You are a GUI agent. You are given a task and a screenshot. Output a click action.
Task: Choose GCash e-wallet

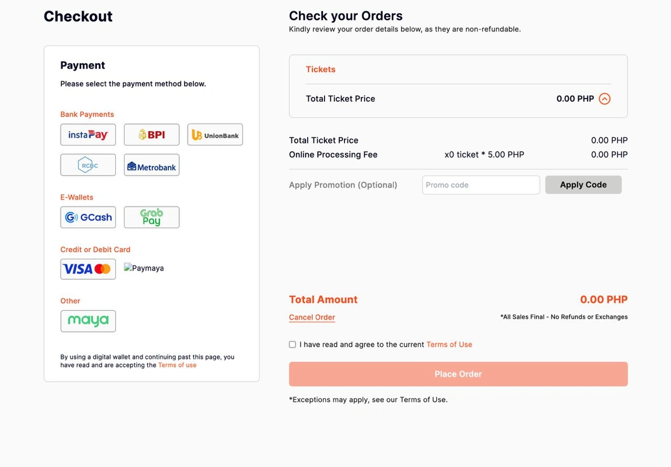pyautogui.click(x=88, y=217)
